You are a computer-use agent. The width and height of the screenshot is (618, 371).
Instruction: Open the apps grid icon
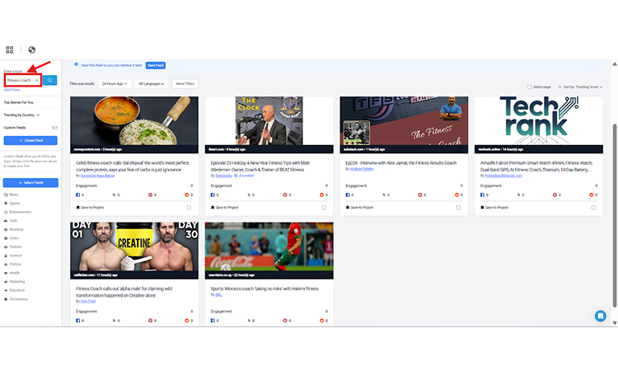[9, 49]
